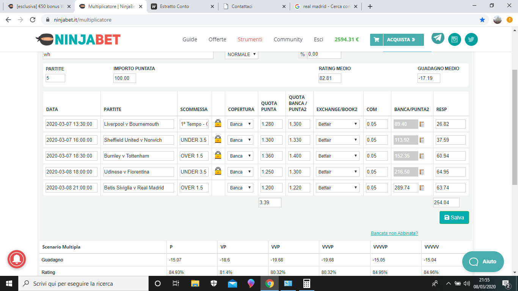Click the wh name field

(128, 54)
